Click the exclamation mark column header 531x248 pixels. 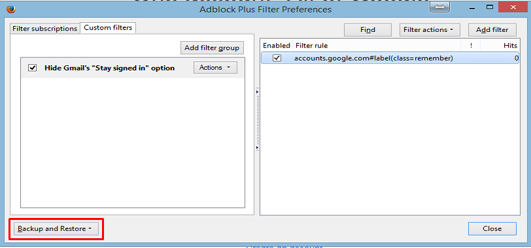pos(471,45)
